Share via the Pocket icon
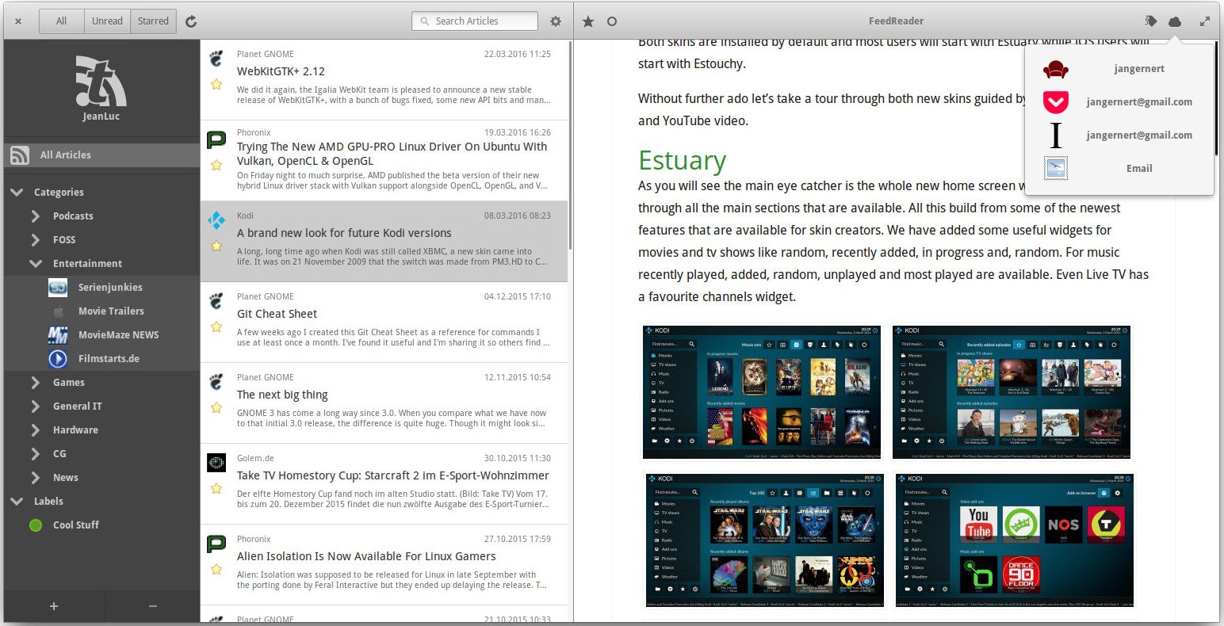Image resolution: width=1224 pixels, height=626 pixels. 1055,101
